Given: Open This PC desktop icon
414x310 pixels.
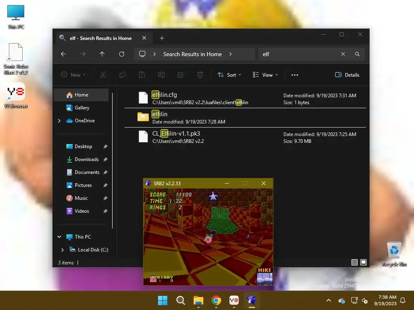Looking at the screenshot, I should tap(16, 17).
